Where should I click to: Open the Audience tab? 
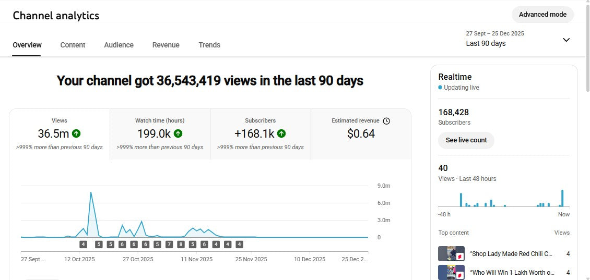(x=119, y=45)
